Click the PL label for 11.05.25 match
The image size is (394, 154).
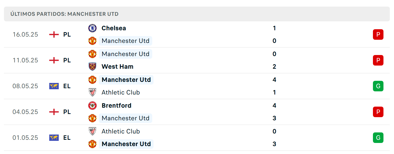[x=67, y=60]
